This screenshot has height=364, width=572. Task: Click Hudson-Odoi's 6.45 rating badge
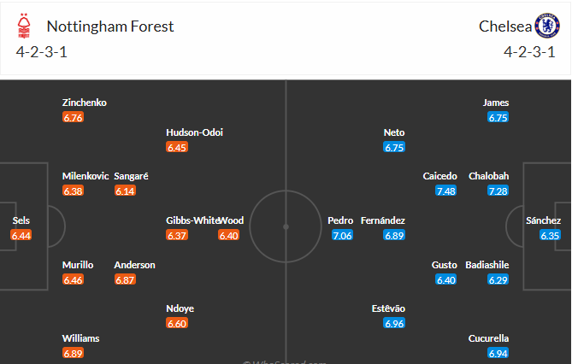coord(177,147)
